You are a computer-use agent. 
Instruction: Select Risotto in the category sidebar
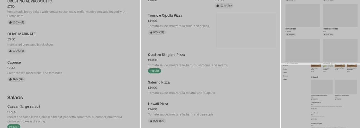coord(285,69)
